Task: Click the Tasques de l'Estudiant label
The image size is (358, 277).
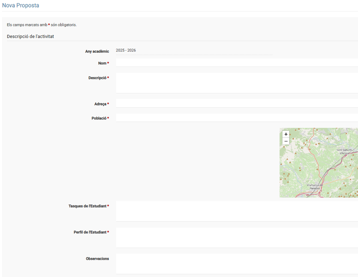Action: 87,206
